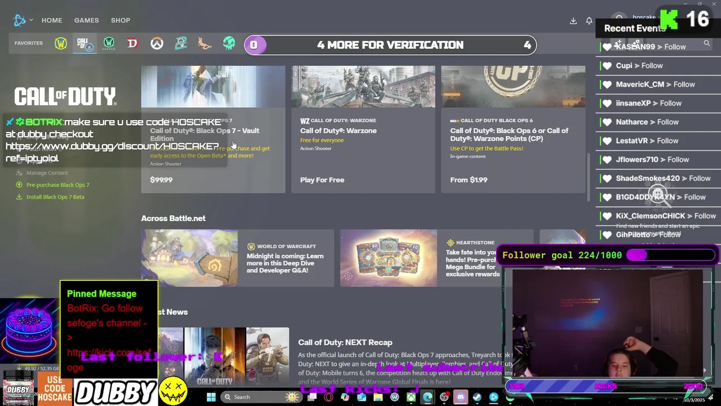Open Diablo IV from favorites bar
Image resolution: width=721 pixels, height=406 pixels.
(132, 43)
